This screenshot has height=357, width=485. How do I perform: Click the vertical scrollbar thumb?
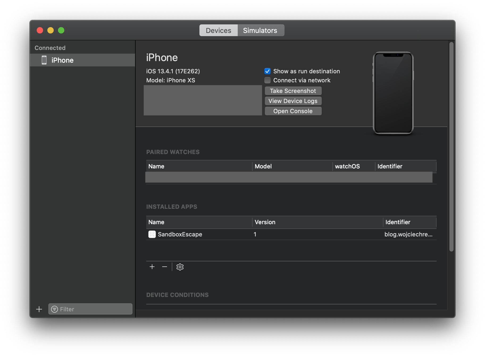pyautogui.click(x=451, y=147)
